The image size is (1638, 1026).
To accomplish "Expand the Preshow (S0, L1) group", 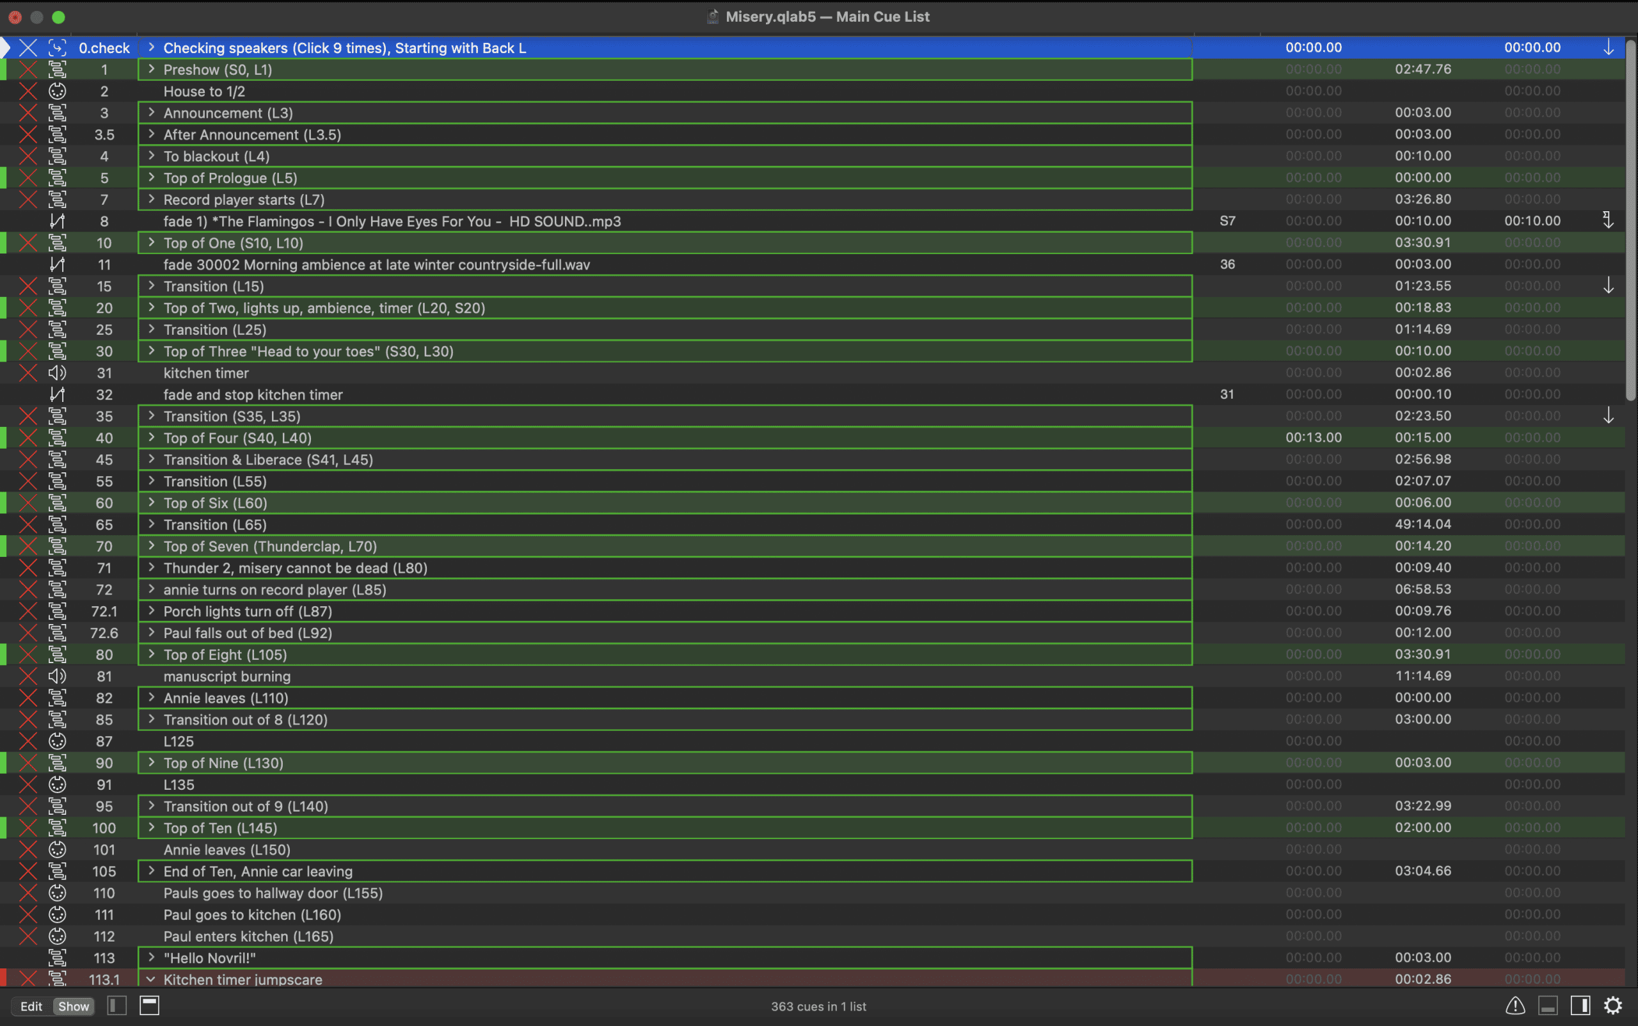I will coord(151,69).
